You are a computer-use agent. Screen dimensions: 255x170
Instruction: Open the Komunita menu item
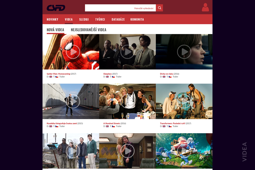pos(137,19)
